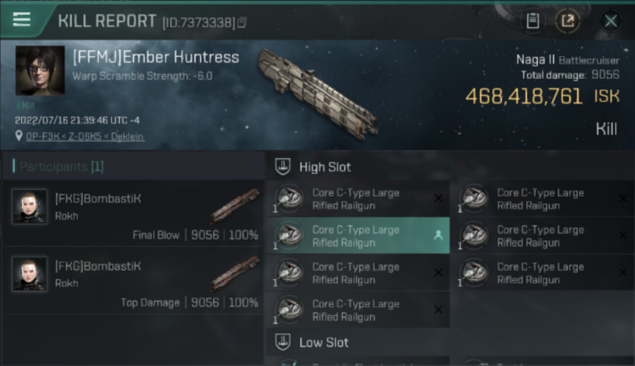This screenshot has height=366, width=635.
Task: Select the highlighted Core C-Type railgun row
Action: pyautogui.click(x=356, y=236)
